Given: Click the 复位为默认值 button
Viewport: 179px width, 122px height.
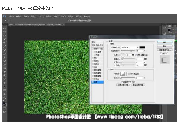Looking at the screenshot, I should (x=138, y=85).
